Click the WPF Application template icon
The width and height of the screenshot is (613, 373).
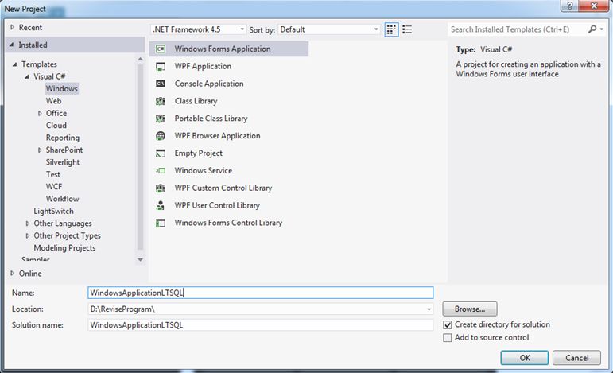pyautogui.click(x=161, y=67)
